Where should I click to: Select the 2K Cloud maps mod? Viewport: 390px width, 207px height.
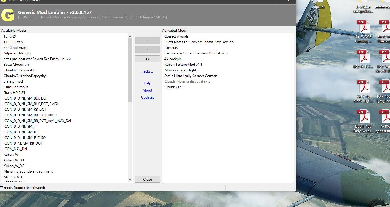(x=15, y=48)
